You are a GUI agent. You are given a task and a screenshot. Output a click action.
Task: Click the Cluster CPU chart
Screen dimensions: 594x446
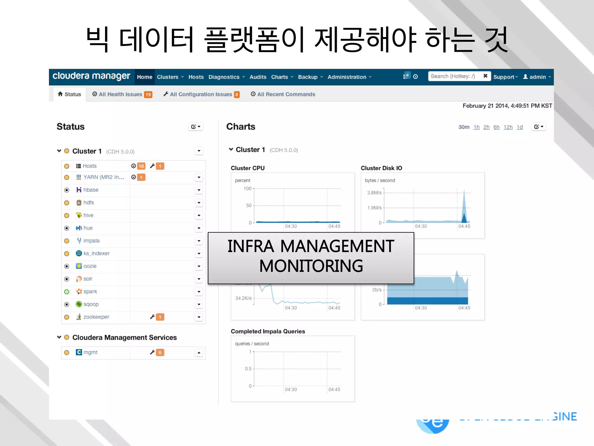pos(293,202)
